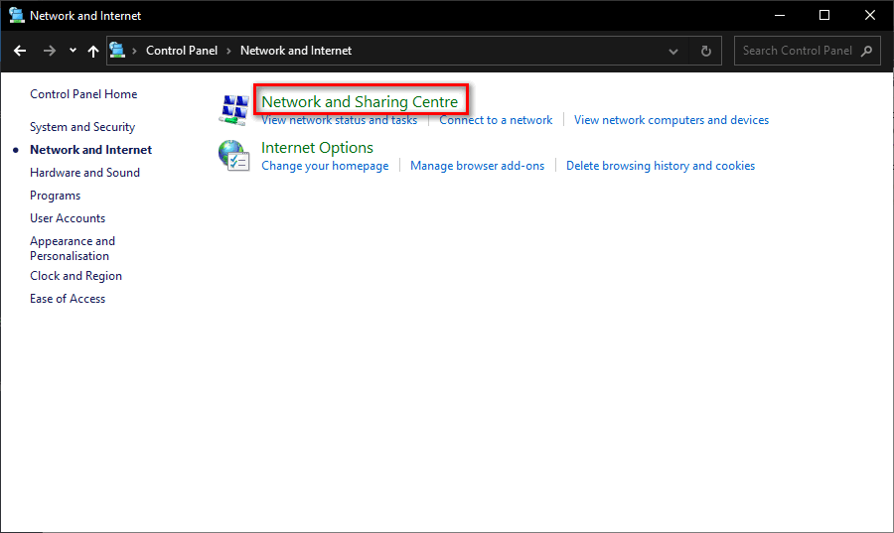
Task: Open Appearance and Personalisation category
Action: pyautogui.click(x=73, y=248)
